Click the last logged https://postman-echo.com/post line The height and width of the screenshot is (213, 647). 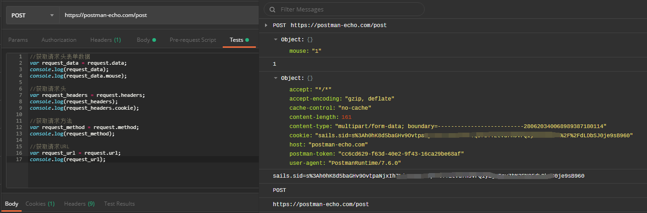point(321,204)
